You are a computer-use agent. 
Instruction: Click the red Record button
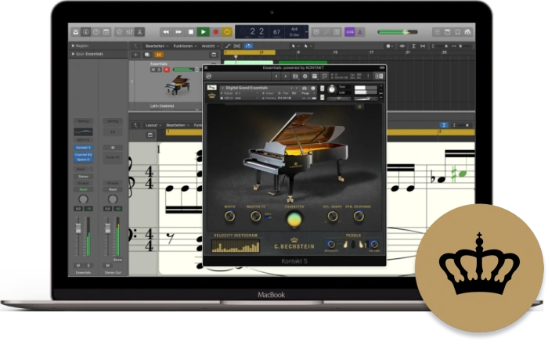tap(215, 32)
